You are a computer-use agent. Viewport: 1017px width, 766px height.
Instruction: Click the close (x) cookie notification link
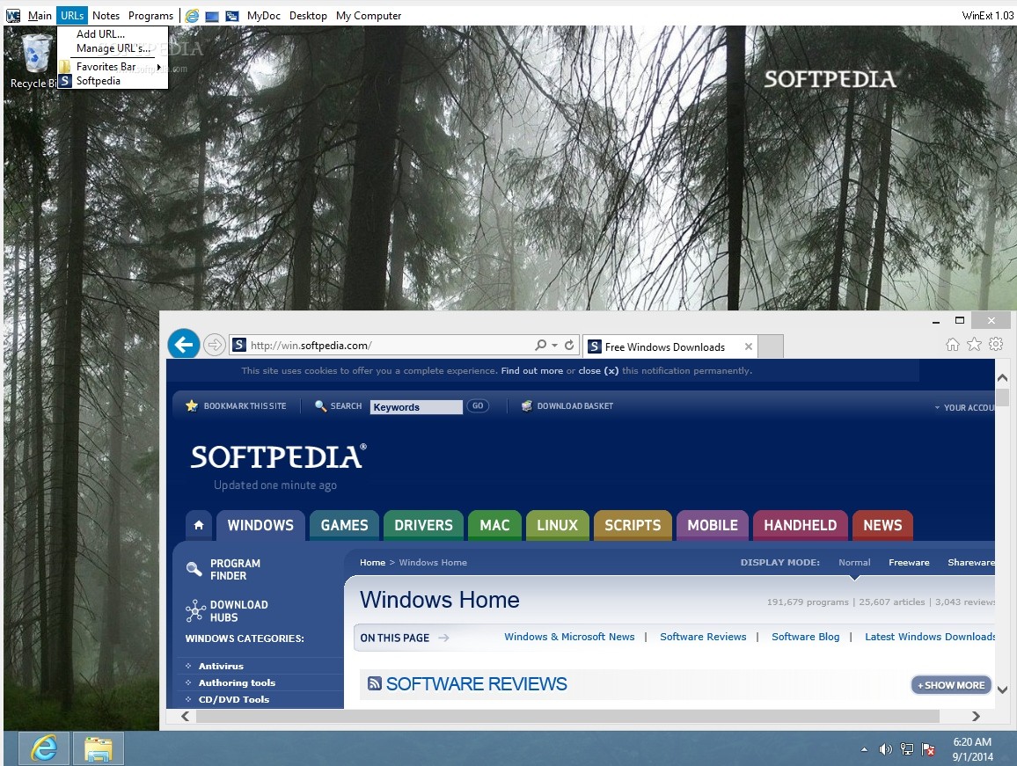coord(598,371)
